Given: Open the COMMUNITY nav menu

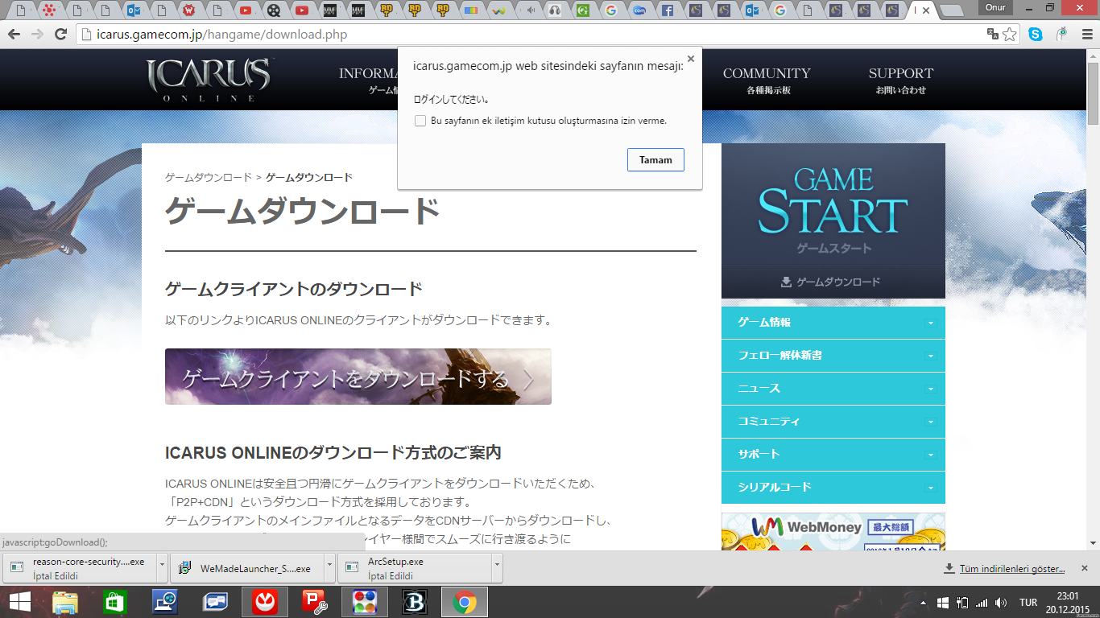Looking at the screenshot, I should (767, 80).
